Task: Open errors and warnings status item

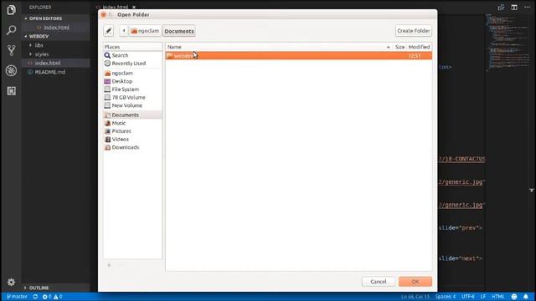Action: 52,297
